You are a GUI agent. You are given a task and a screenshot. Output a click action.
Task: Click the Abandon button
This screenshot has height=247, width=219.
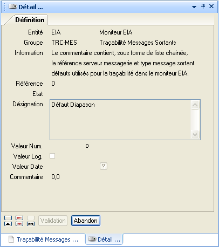[86, 221]
